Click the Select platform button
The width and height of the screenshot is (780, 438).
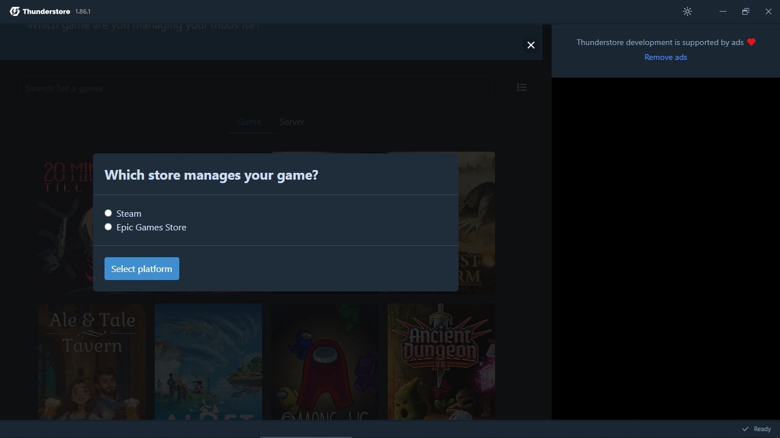tap(142, 269)
